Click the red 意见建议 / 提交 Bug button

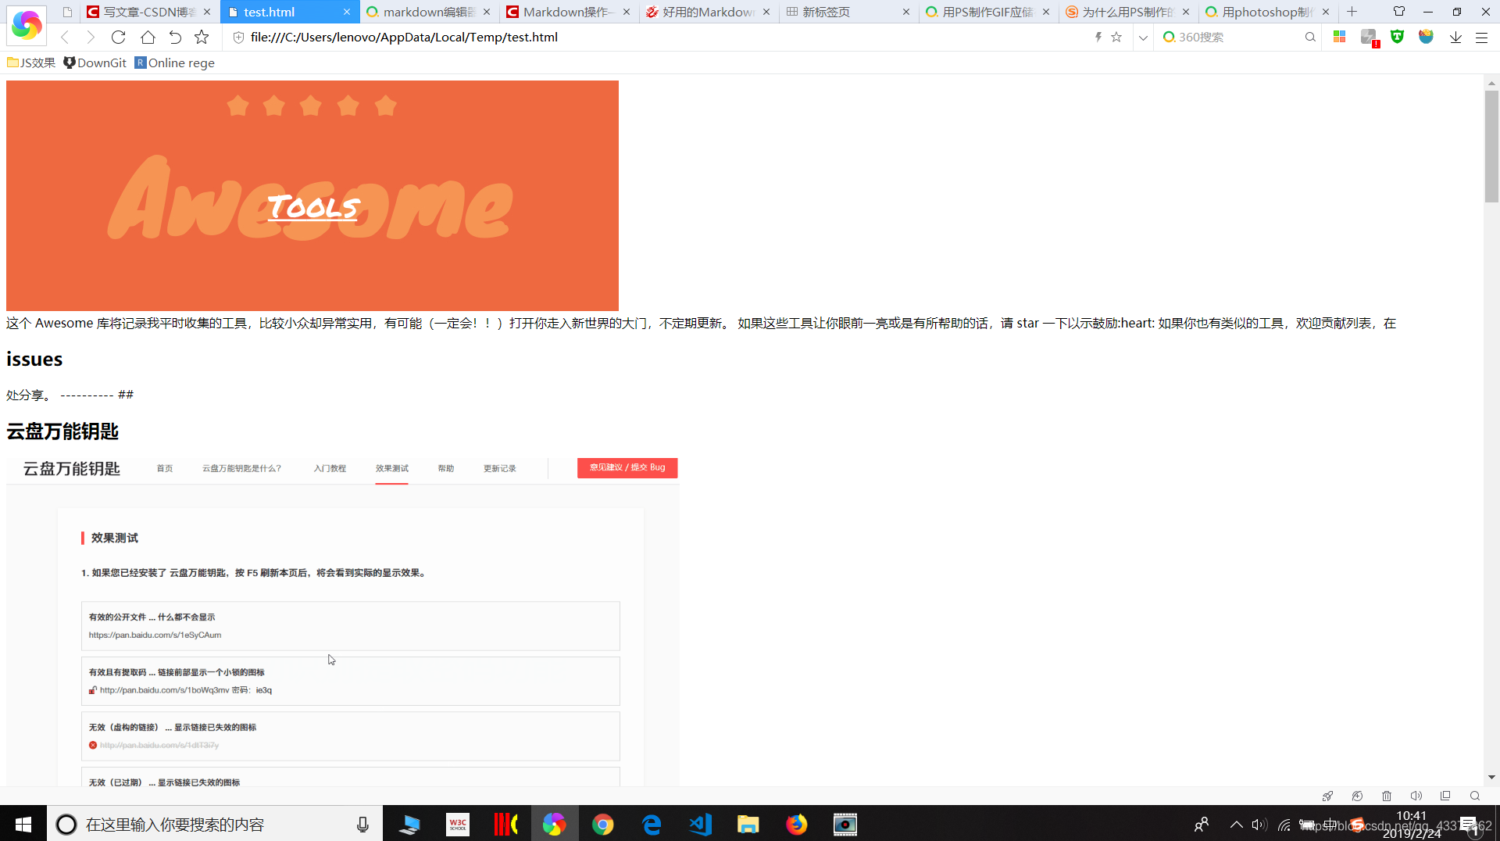click(x=627, y=467)
